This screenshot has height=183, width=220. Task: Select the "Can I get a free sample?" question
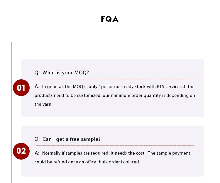point(71,139)
